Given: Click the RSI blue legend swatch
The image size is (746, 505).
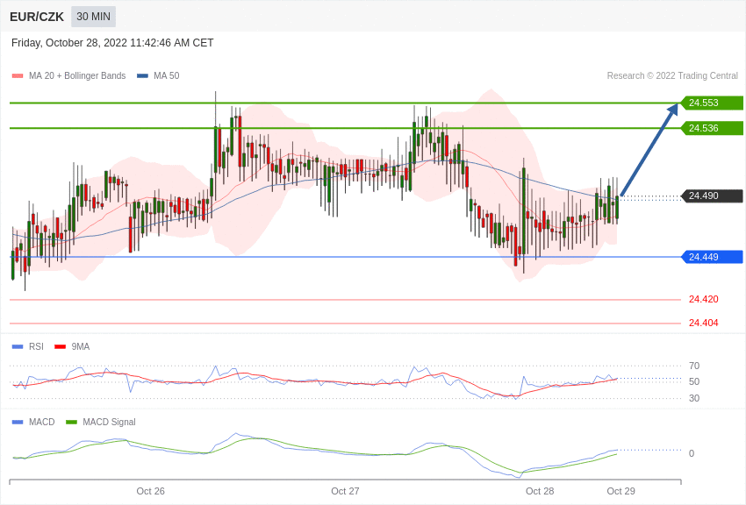Looking at the screenshot, I should pos(18,347).
